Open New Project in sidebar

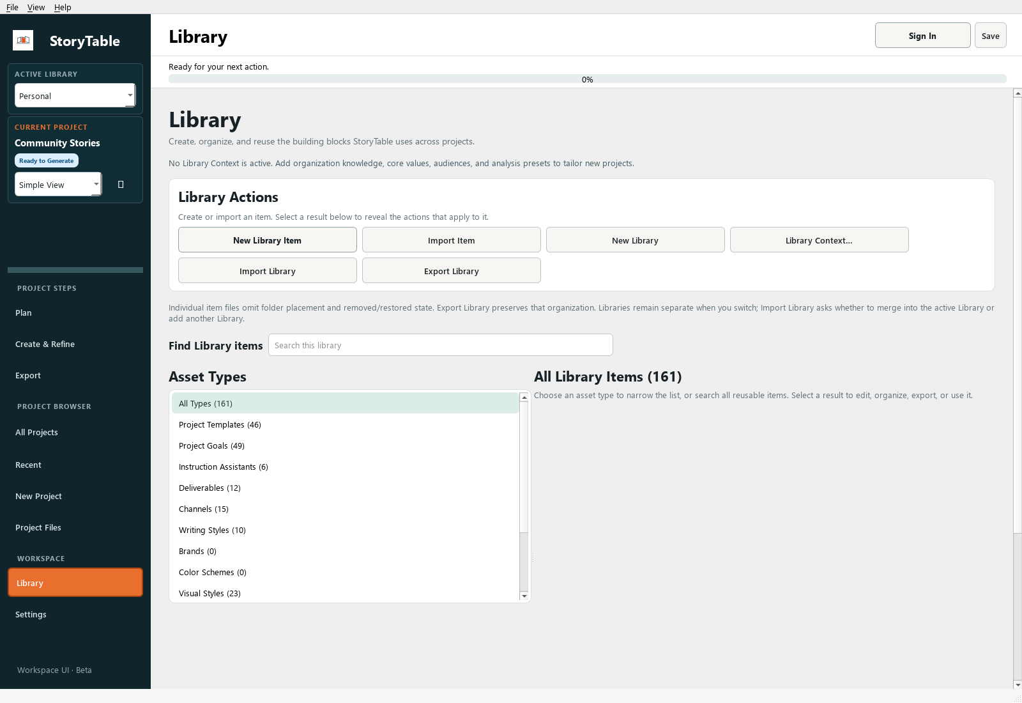(75, 496)
